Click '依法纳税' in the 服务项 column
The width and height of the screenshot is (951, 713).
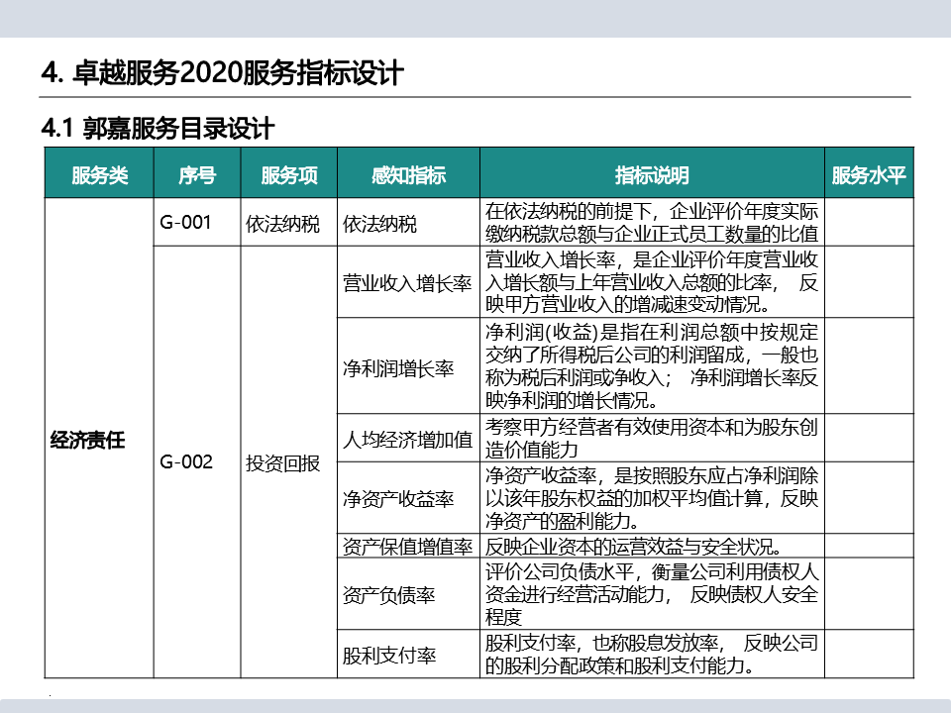click(x=288, y=222)
